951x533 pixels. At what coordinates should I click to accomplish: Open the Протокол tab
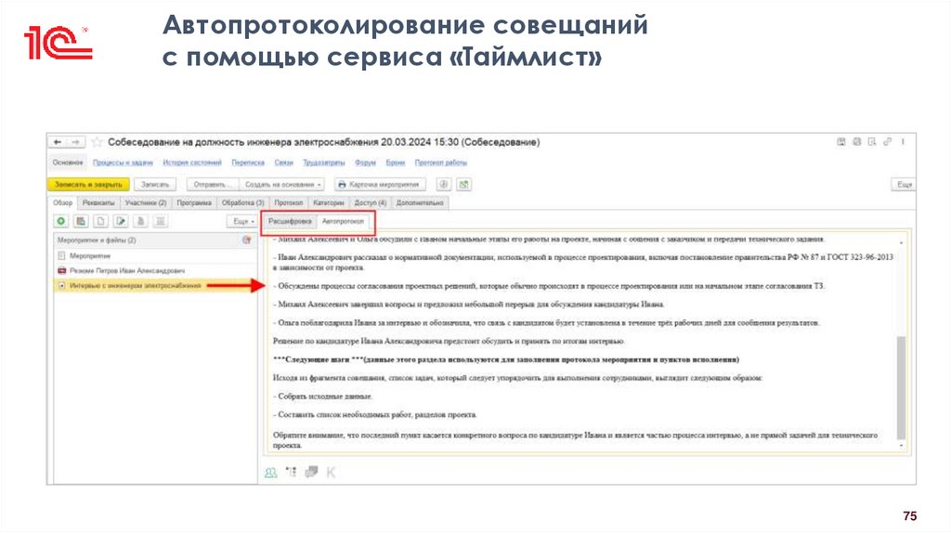pyautogui.click(x=288, y=203)
